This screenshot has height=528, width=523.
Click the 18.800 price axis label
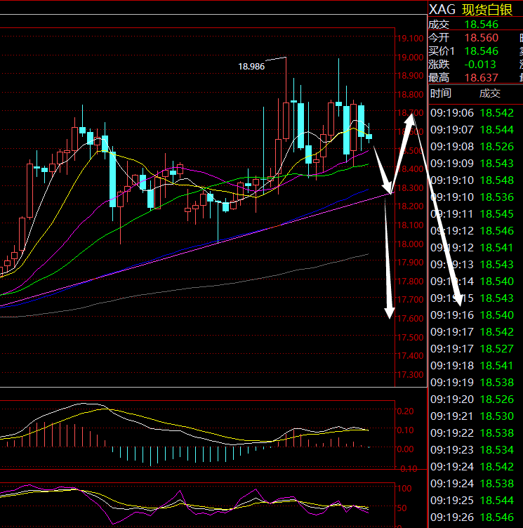pyautogui.click(x=410, y=95)
